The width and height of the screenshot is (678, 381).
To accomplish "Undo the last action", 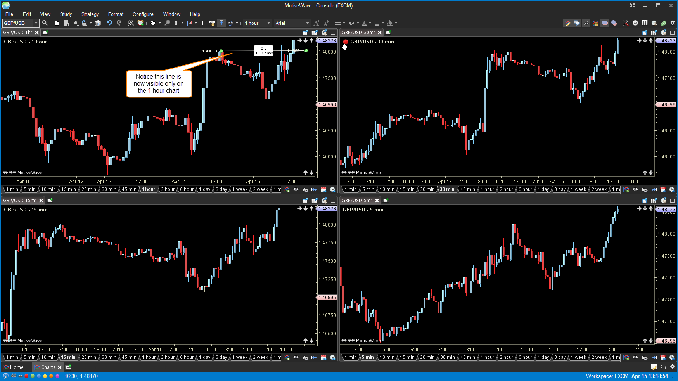I will pos(110,23).
